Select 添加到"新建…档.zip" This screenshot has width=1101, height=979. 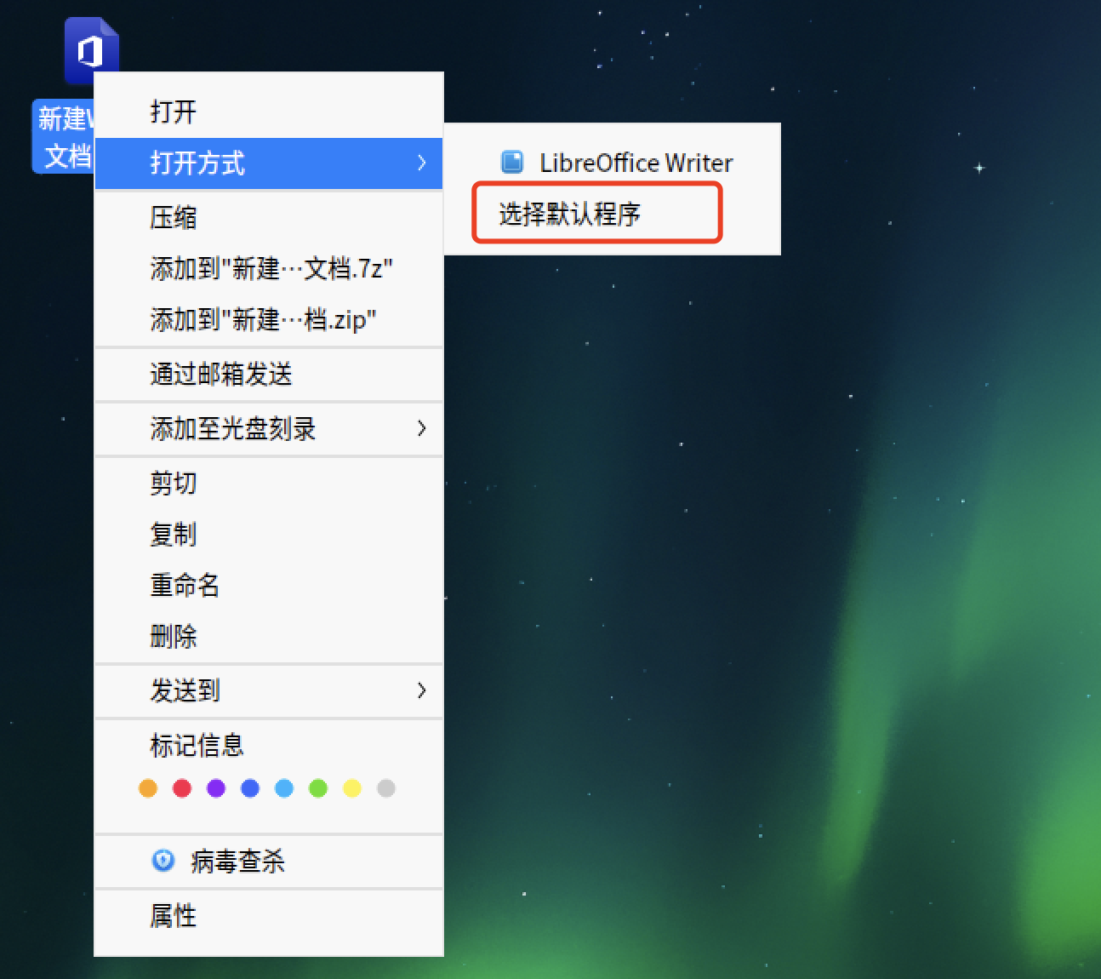point(262,321)
